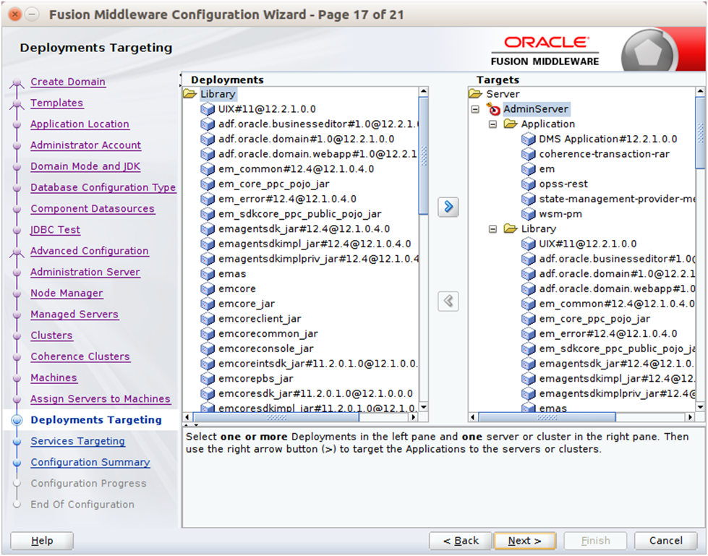This screenshot has width=708, height=556.
Task: Select em_common#12.4@12.1.0.4.0 in Deployments
Action: tap(297, 168)
